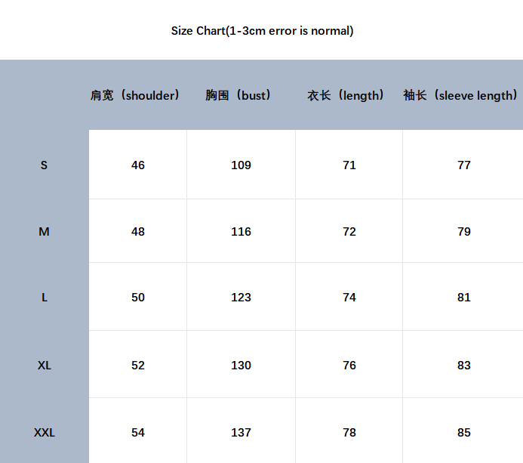Viewport: 523px width, 463px height.
Task: Click the sleeve length column header
Action: pos(461,95)
